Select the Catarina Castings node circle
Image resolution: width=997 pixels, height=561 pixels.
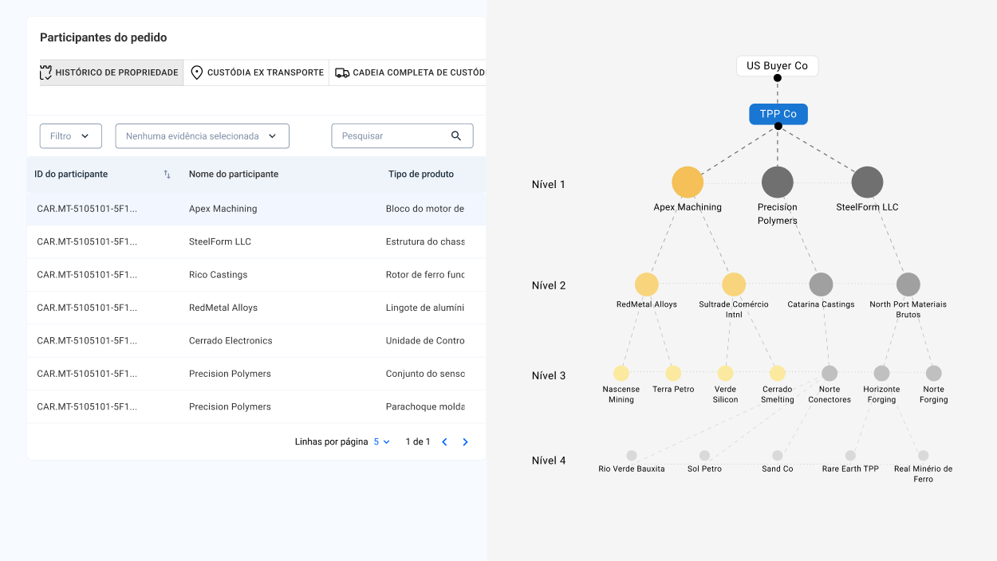pos(821,284)
